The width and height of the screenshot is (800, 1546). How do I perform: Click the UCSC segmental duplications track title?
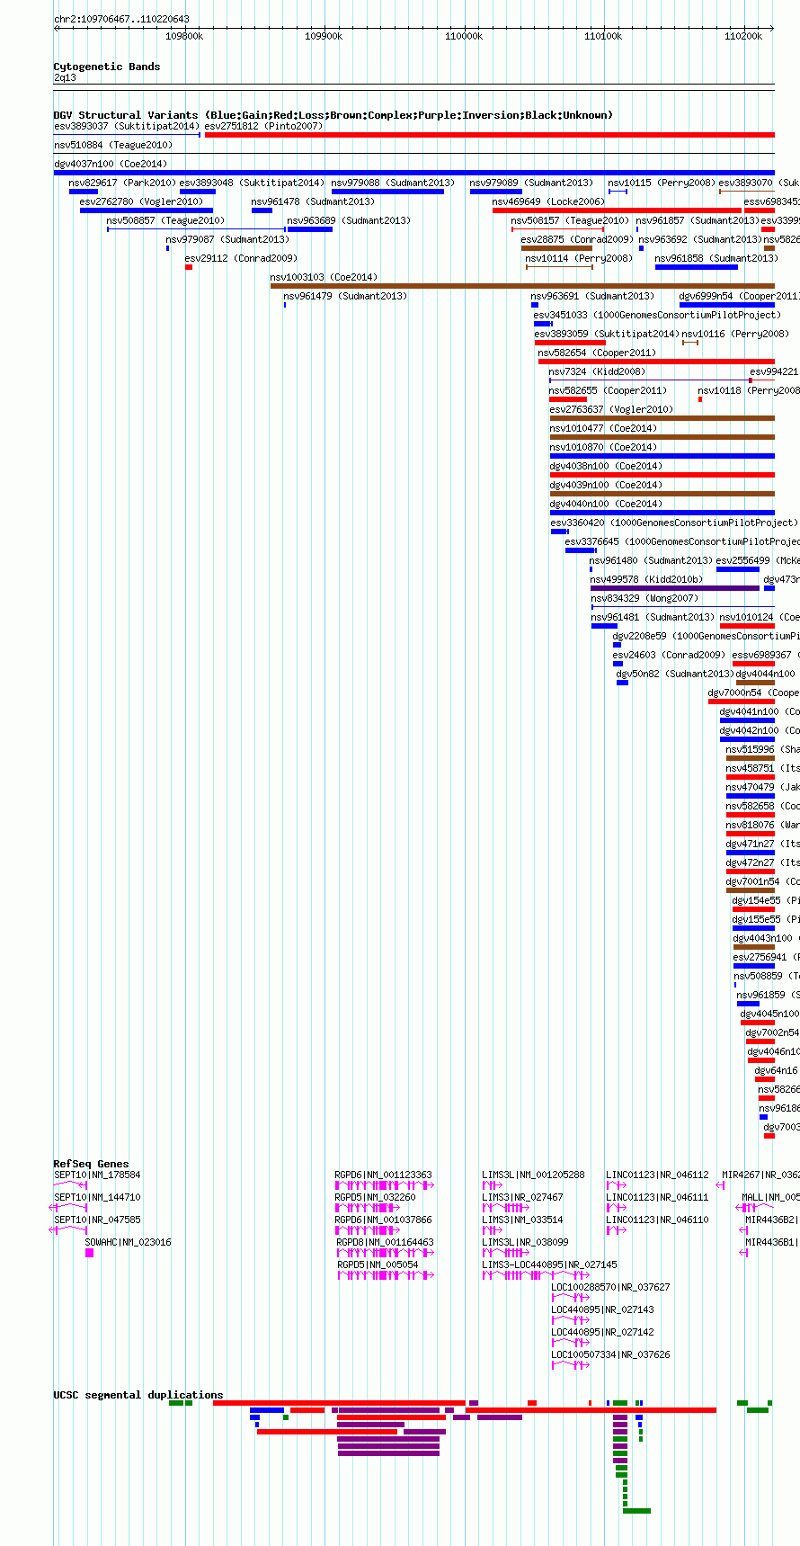click(x=138, y=1395)
